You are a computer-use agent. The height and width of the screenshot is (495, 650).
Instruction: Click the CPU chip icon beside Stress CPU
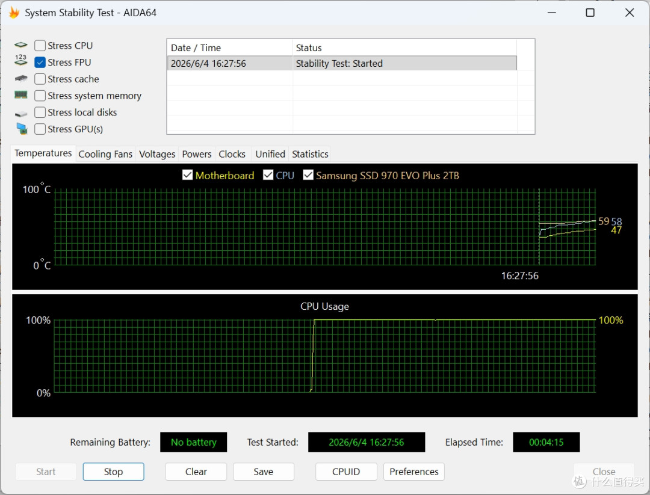pyautogui.click(x=20, y=45)
